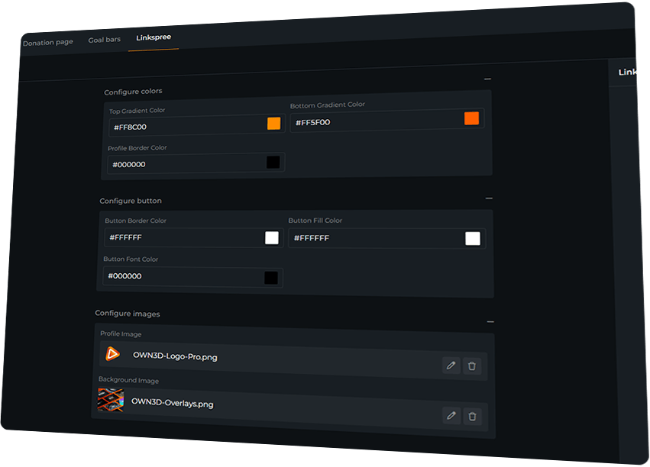Edit the OWN3D-Overlays.png background image
The width and height of the screenshot is (650, 467).
451,415
